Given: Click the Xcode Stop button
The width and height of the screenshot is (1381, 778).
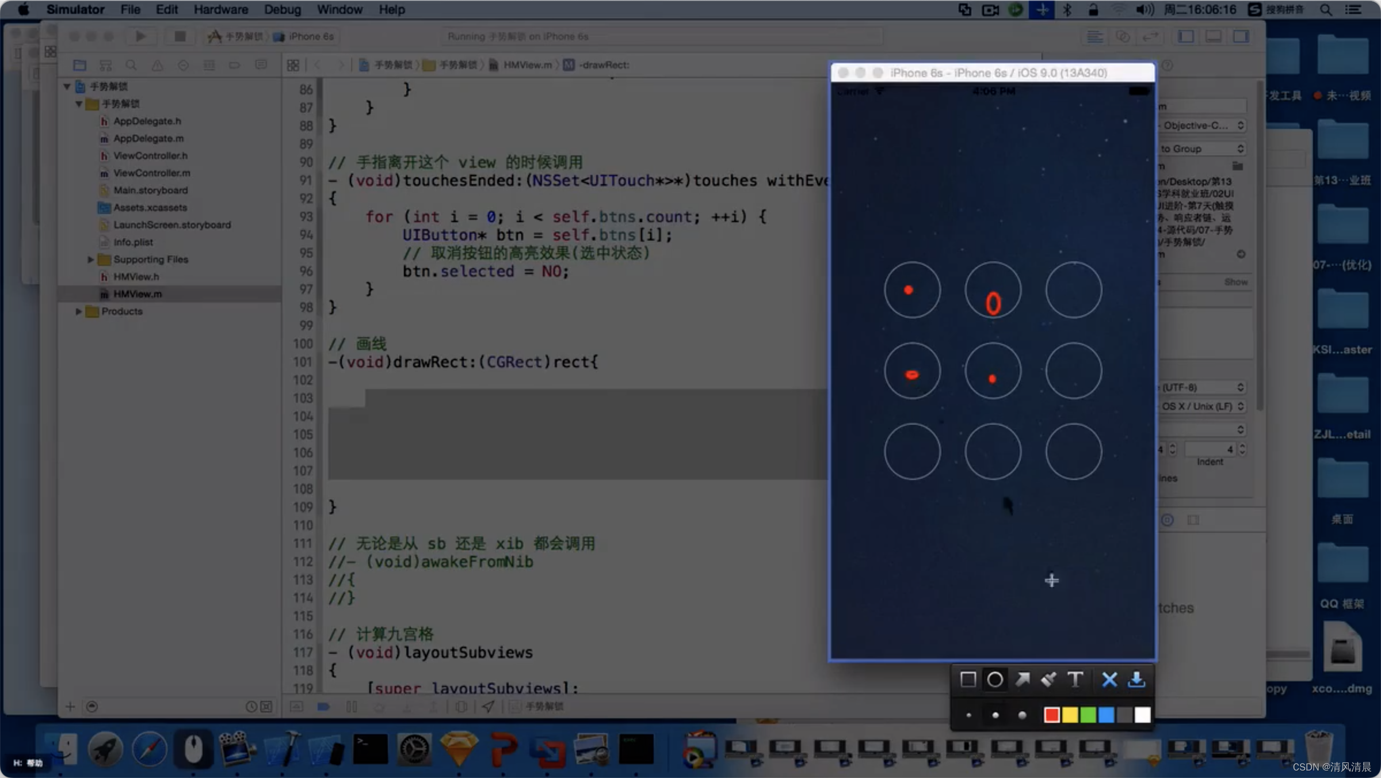Looking at the screenshot, I should 180,36.
